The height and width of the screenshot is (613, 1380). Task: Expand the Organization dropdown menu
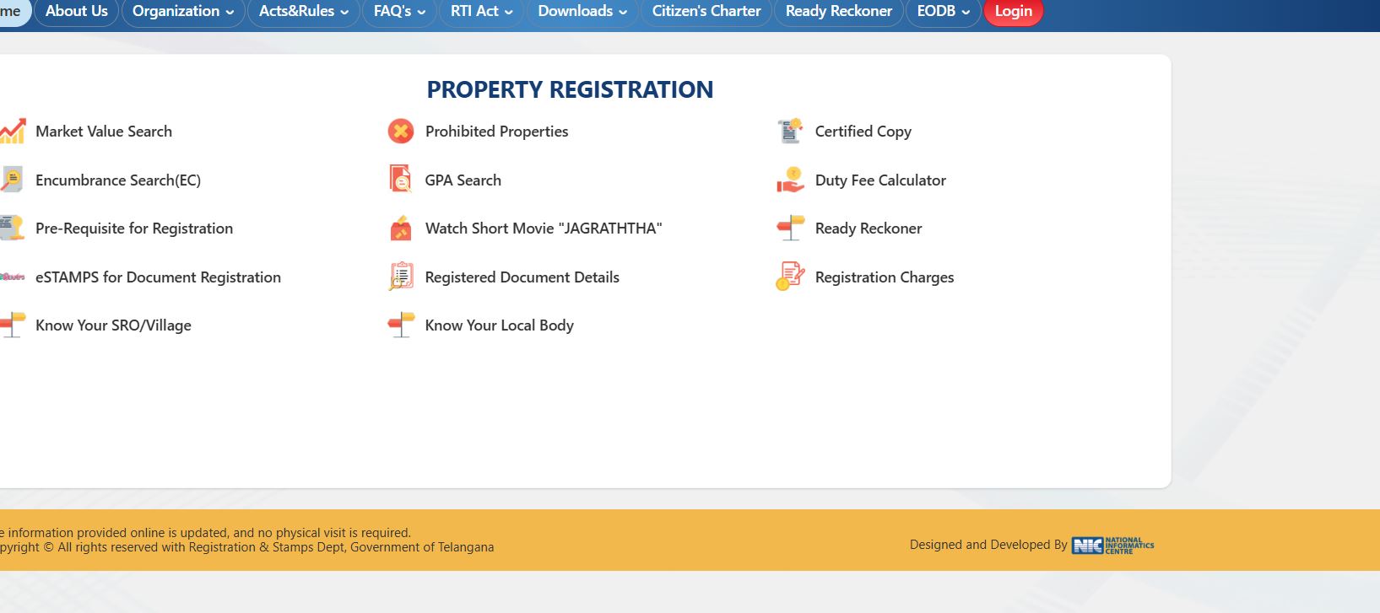click(183, 12)
